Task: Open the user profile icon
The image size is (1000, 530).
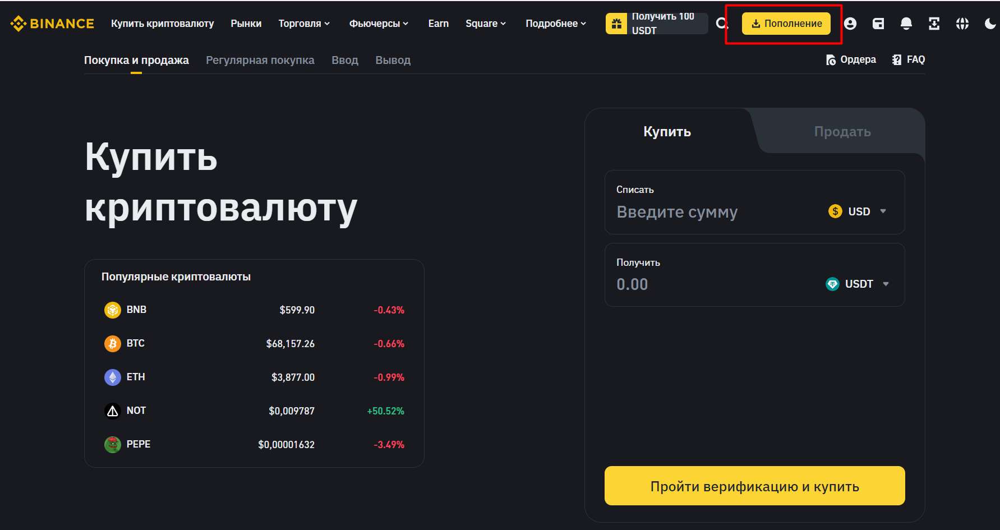Action: pyautogui.click(x=850, y=24)
